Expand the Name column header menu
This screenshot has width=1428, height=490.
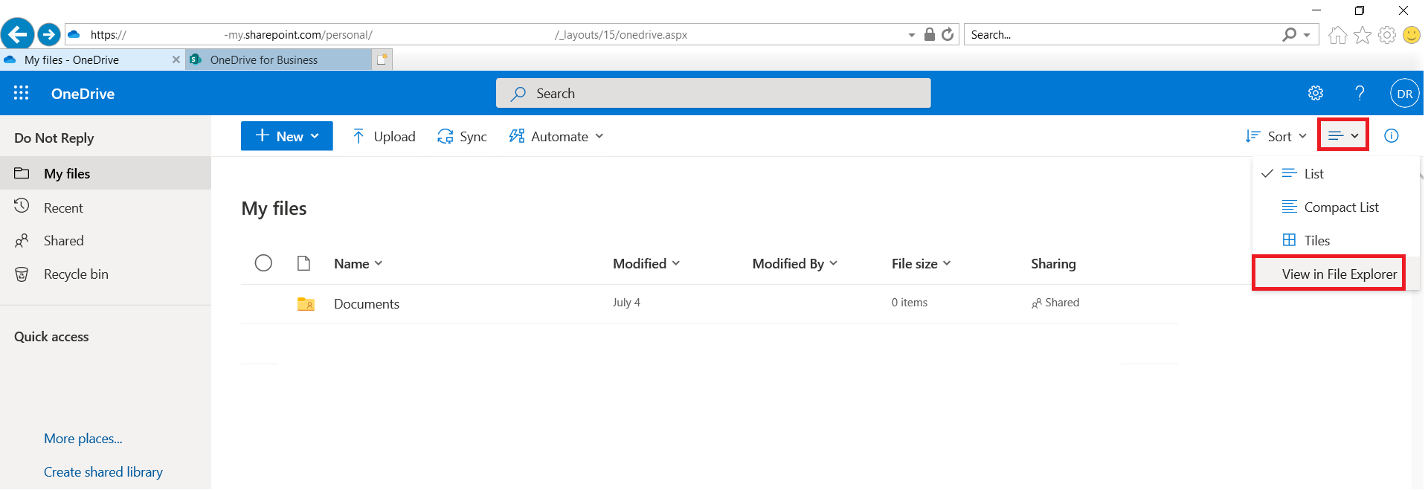[358, 263]
